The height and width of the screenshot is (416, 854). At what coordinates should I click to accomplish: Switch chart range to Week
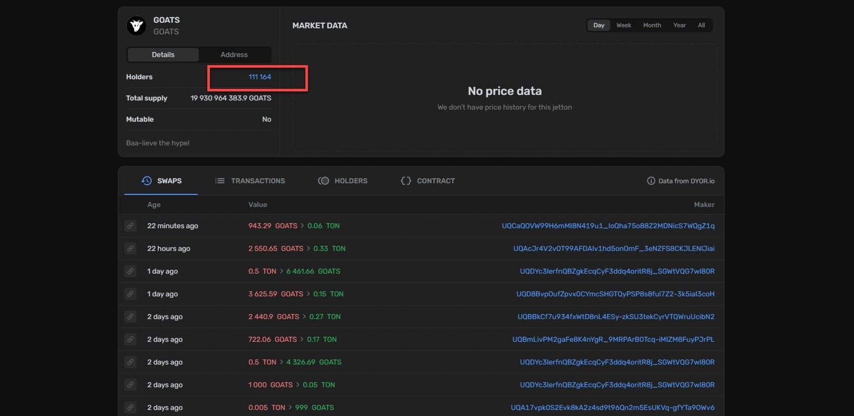pos(623,25)
